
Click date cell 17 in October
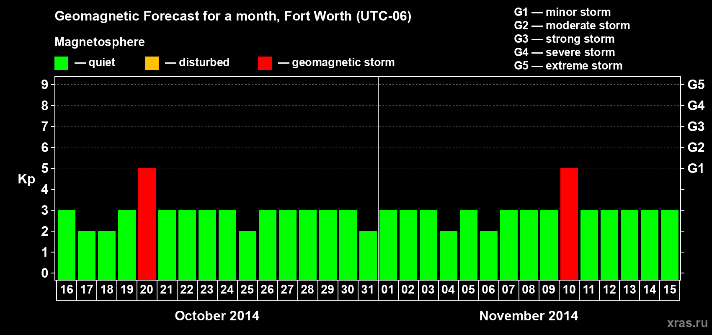[x=87, y=290]
